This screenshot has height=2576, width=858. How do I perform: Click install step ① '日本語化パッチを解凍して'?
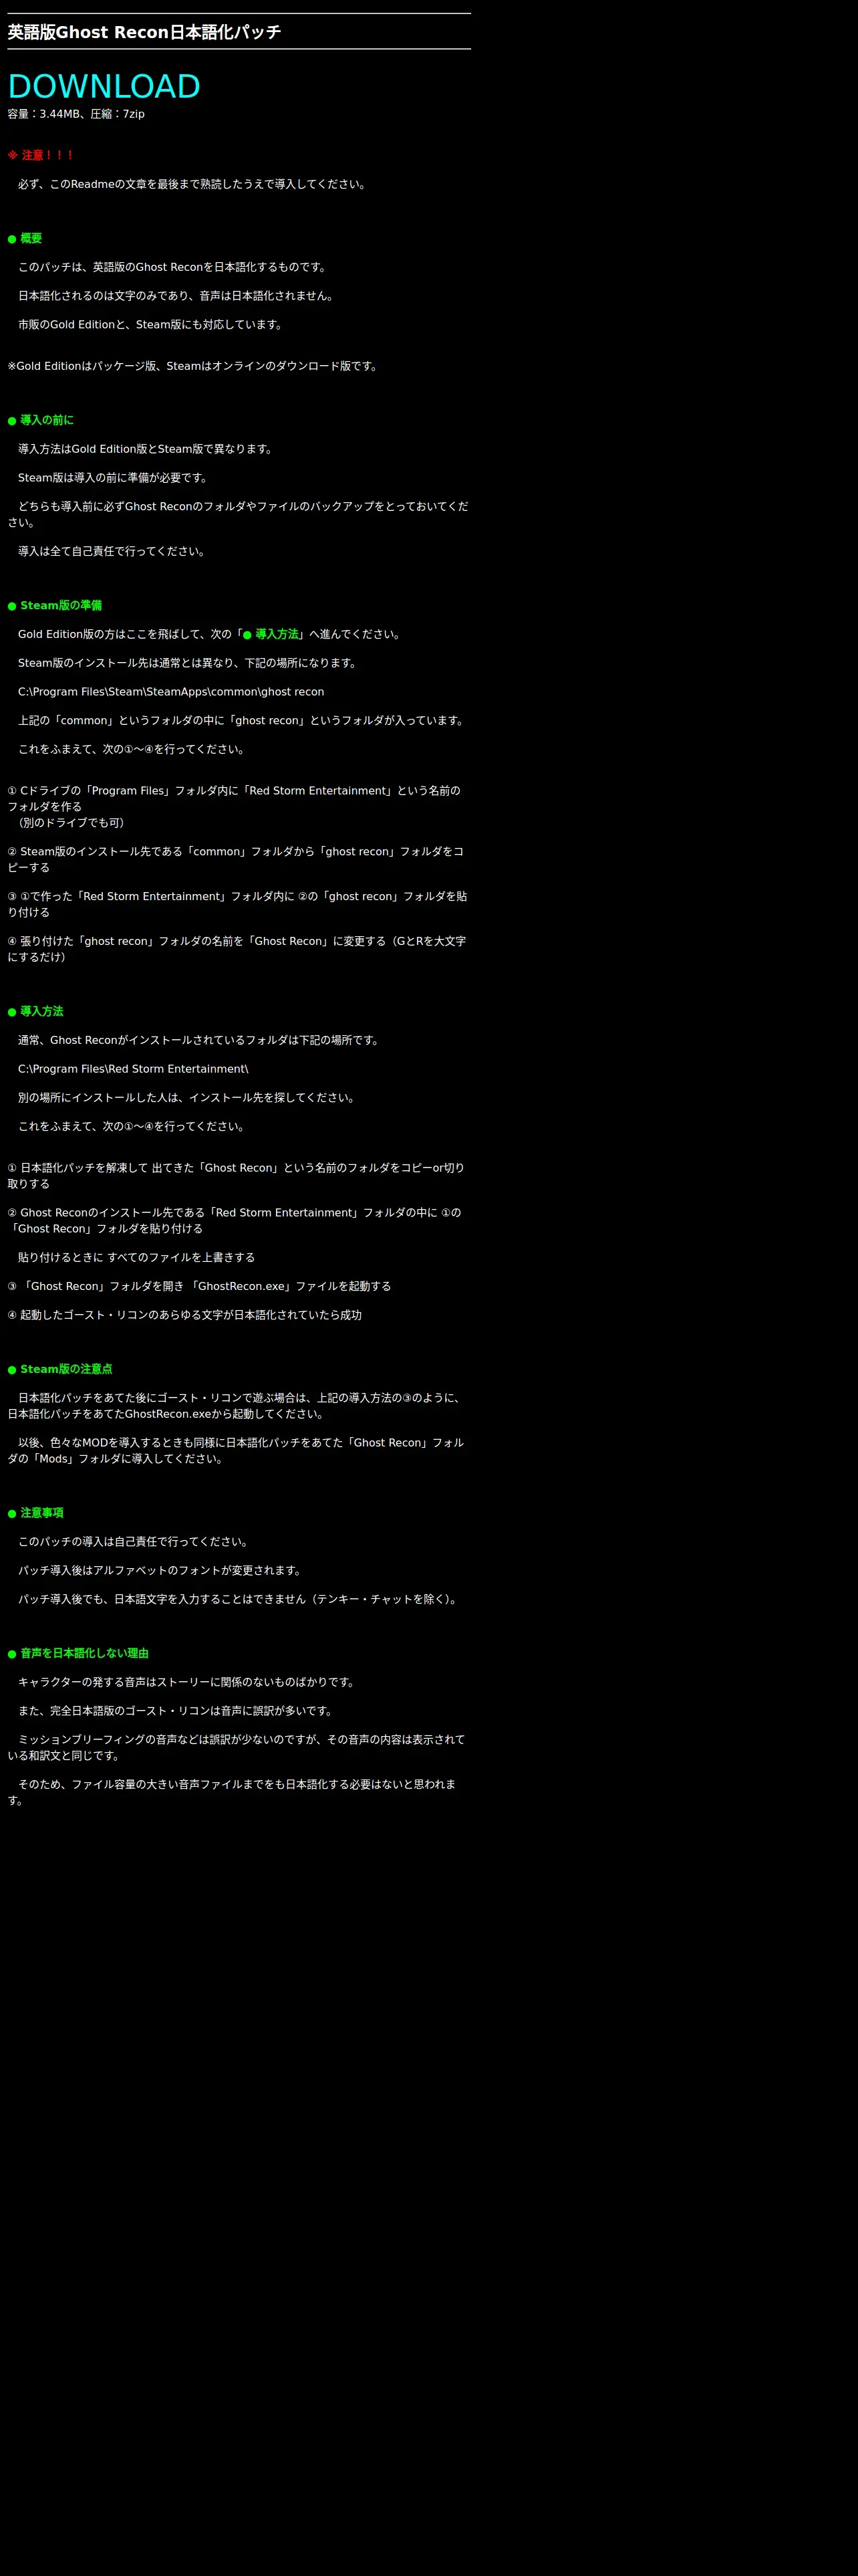(x=237, y=1176)
